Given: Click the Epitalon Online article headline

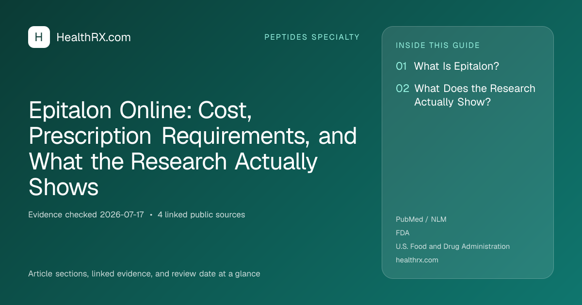Looking at the screenshot, I should pyautogui.click(x=193, y=149).
